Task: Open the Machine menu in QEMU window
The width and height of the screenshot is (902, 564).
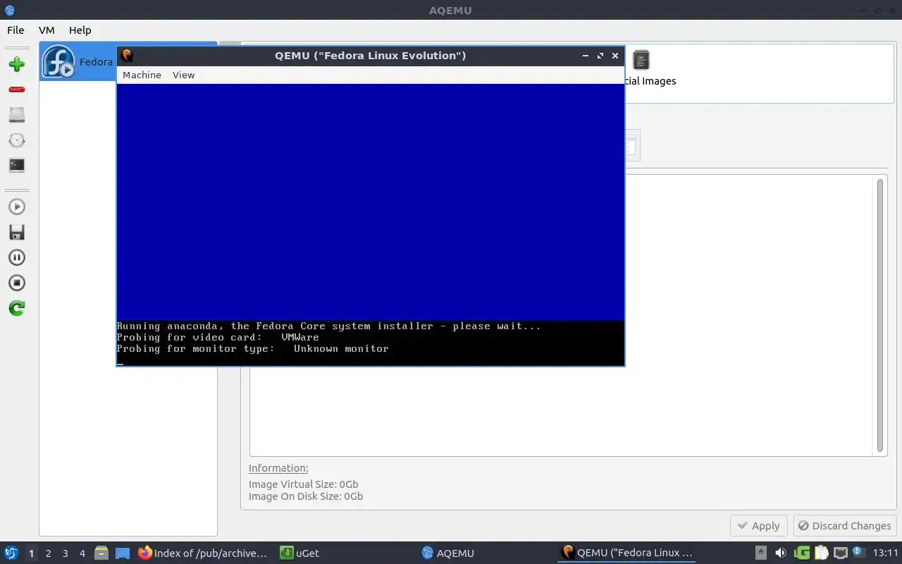Action: coord(142,75)
